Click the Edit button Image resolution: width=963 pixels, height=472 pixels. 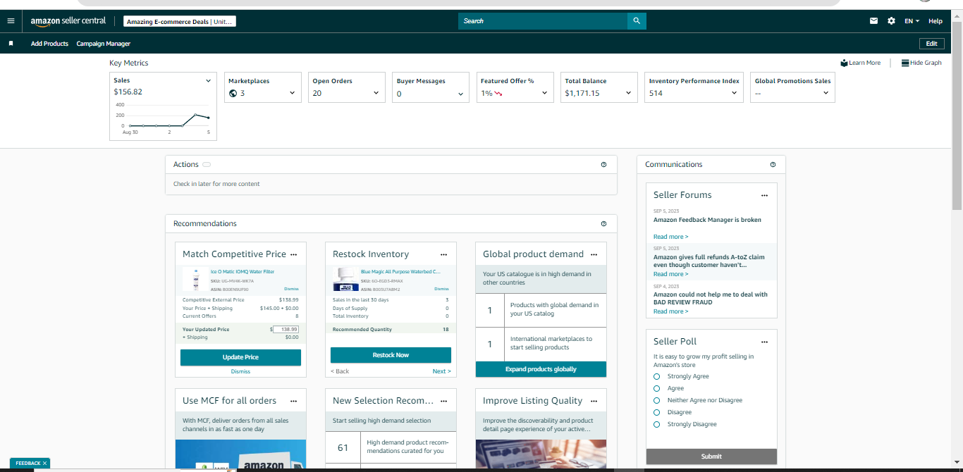coord(931,44)
